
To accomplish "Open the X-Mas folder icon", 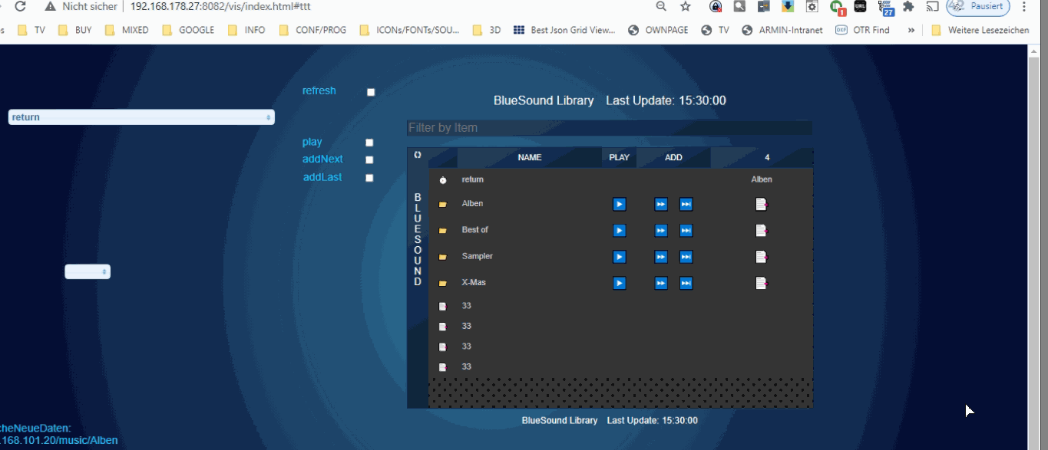I will point(442,284).
